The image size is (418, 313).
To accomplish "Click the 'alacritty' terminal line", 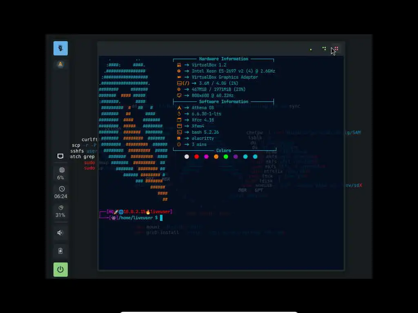I will click(x=202, y=139).
